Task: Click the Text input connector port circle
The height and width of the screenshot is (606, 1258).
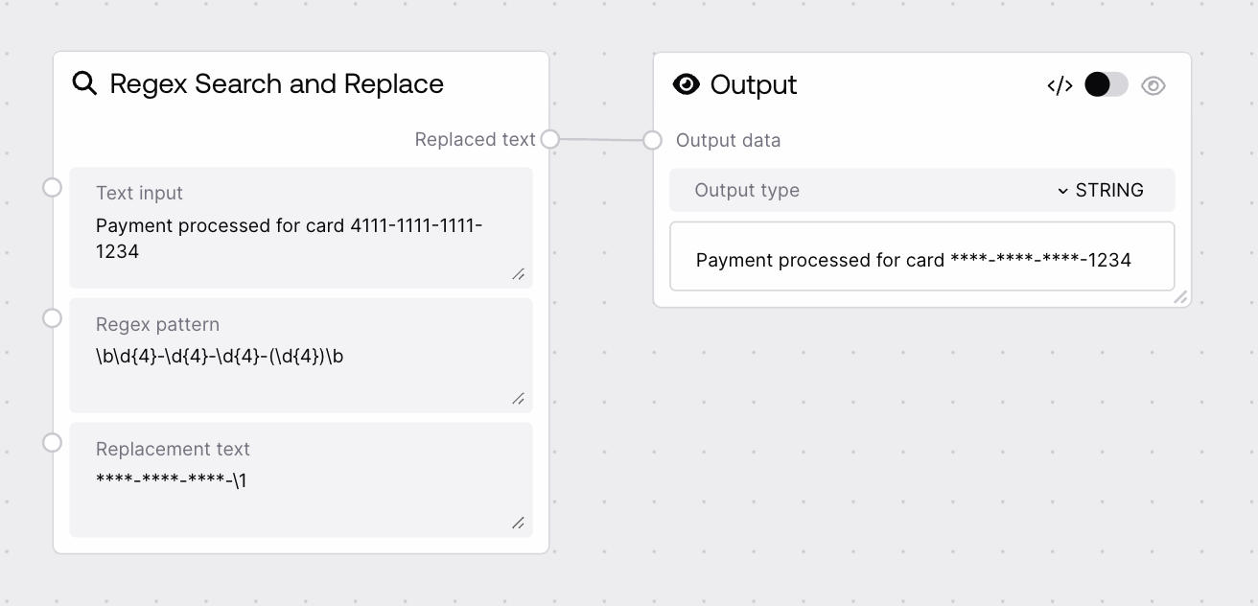Action: pos(53,187)
